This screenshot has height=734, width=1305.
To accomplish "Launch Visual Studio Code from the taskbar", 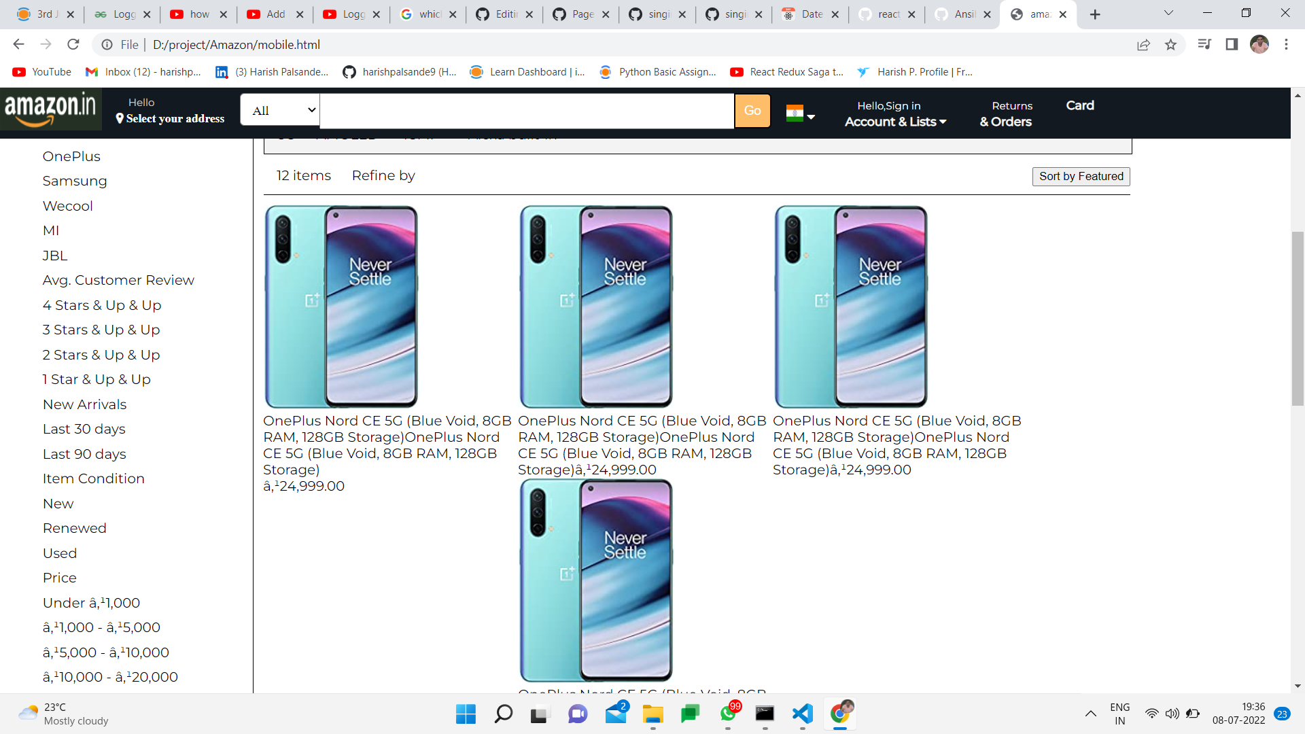I will pos(802,714).
